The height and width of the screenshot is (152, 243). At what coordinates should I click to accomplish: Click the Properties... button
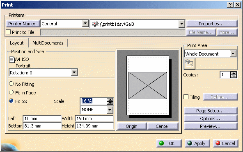(211, 24)
